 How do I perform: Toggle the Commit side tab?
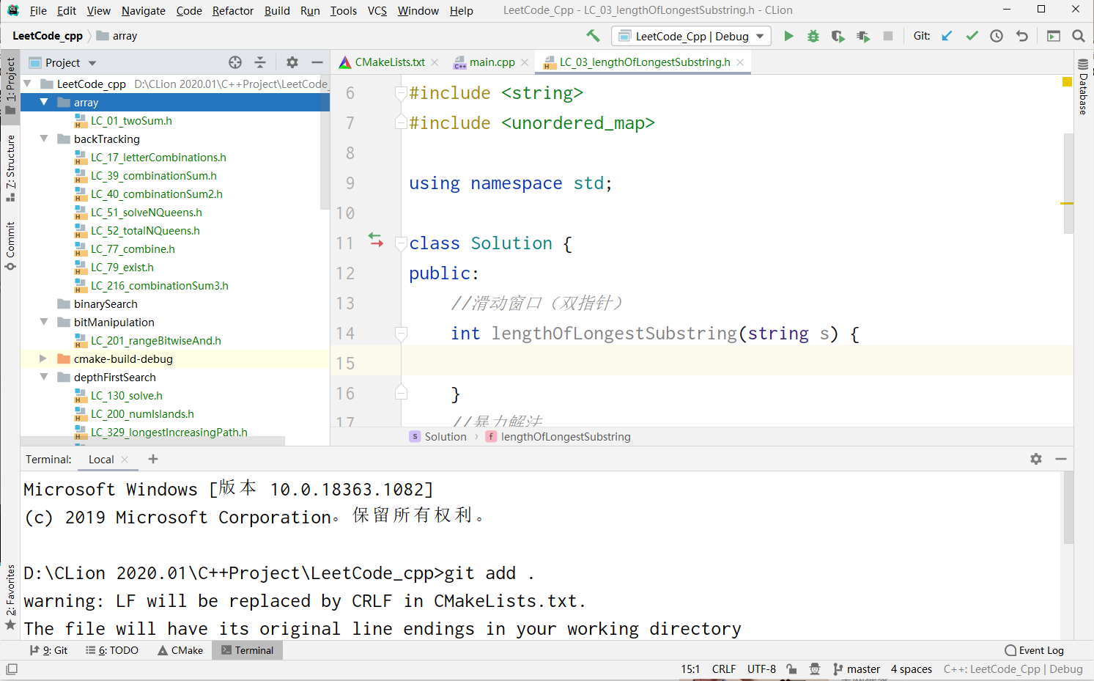(10, 246)
